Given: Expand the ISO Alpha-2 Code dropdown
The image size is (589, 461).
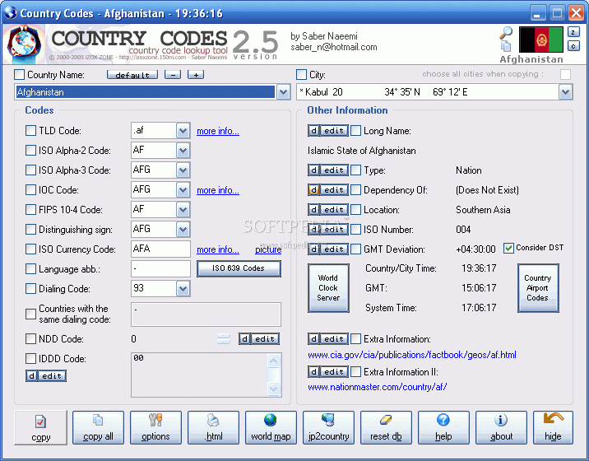Looking at the screenshot, I should 183,151.
